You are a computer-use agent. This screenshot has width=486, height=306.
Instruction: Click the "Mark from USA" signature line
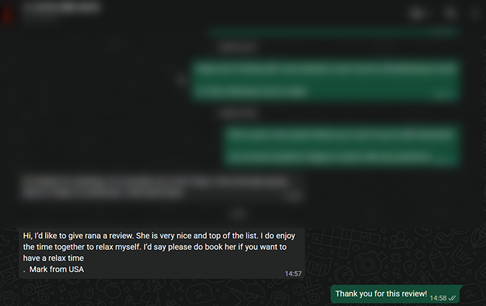click(x=56, y=269)
